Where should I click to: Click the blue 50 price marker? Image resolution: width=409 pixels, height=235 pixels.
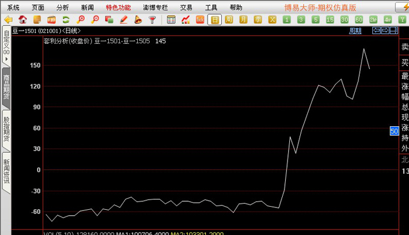tap(394, 131)
